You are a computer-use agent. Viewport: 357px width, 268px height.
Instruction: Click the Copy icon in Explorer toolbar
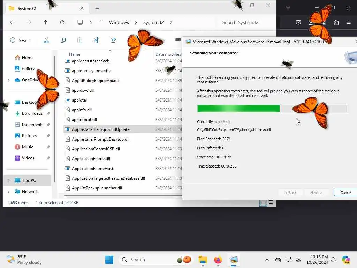tap(63, 40)
